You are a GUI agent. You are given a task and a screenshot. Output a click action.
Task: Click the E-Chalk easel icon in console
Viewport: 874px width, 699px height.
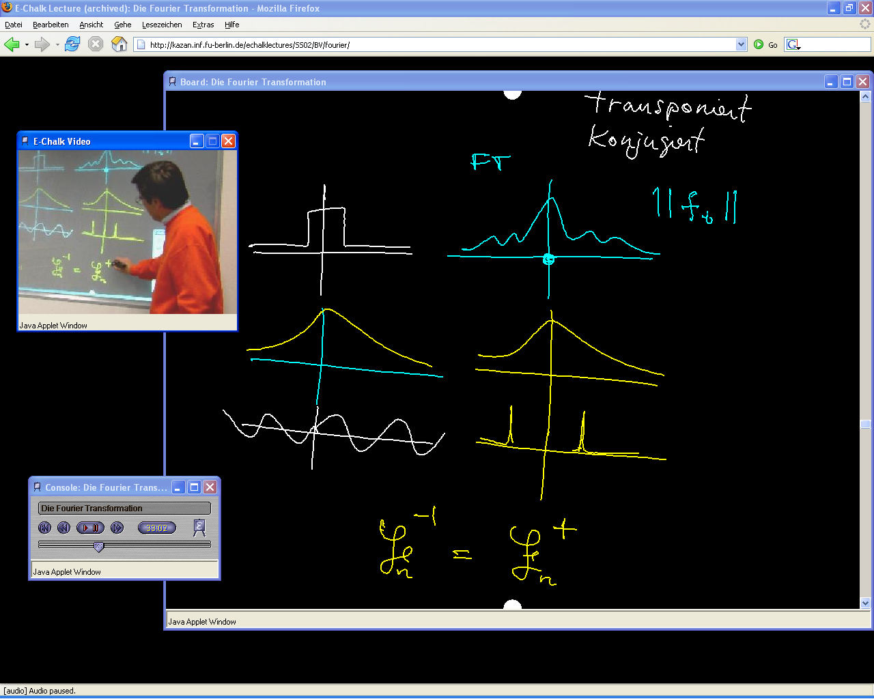199,528
